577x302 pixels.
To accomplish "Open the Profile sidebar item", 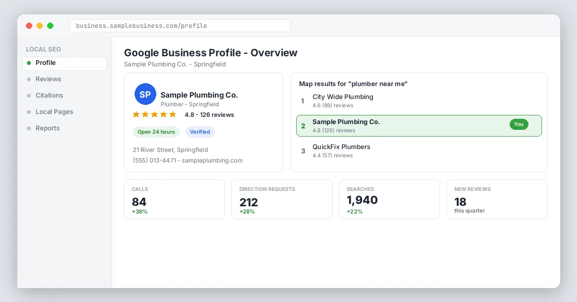I will 64,63.
